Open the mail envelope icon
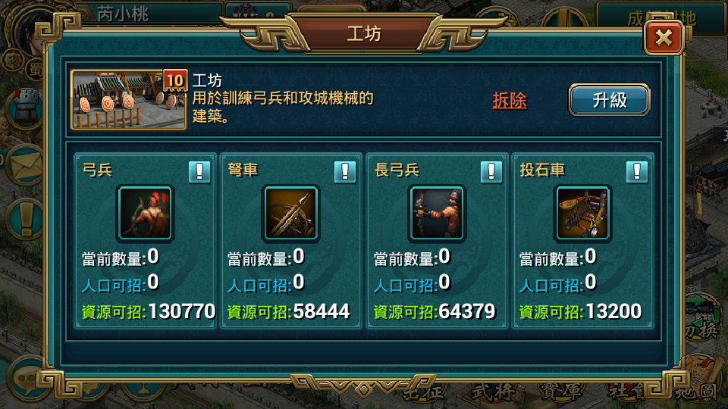 click(24, 164)
